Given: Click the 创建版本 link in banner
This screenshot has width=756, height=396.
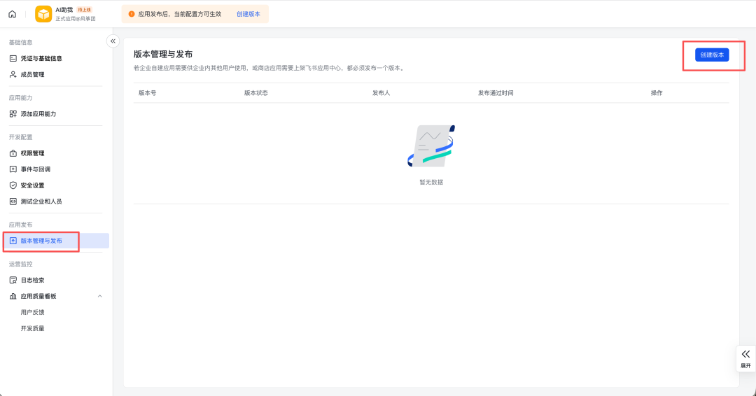Looking at the screenshot, I should click(x=248, y=14).
